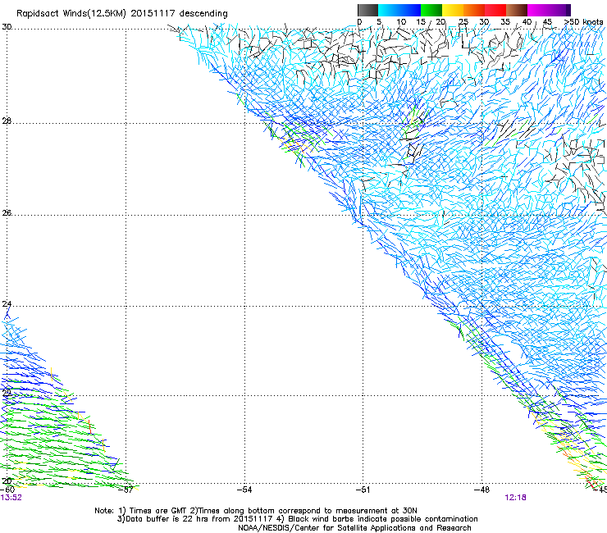The width and height of the screenshot is (607, 533).
Task: Click the NOAA/NESDIS credit line
Action: (354, 528)
